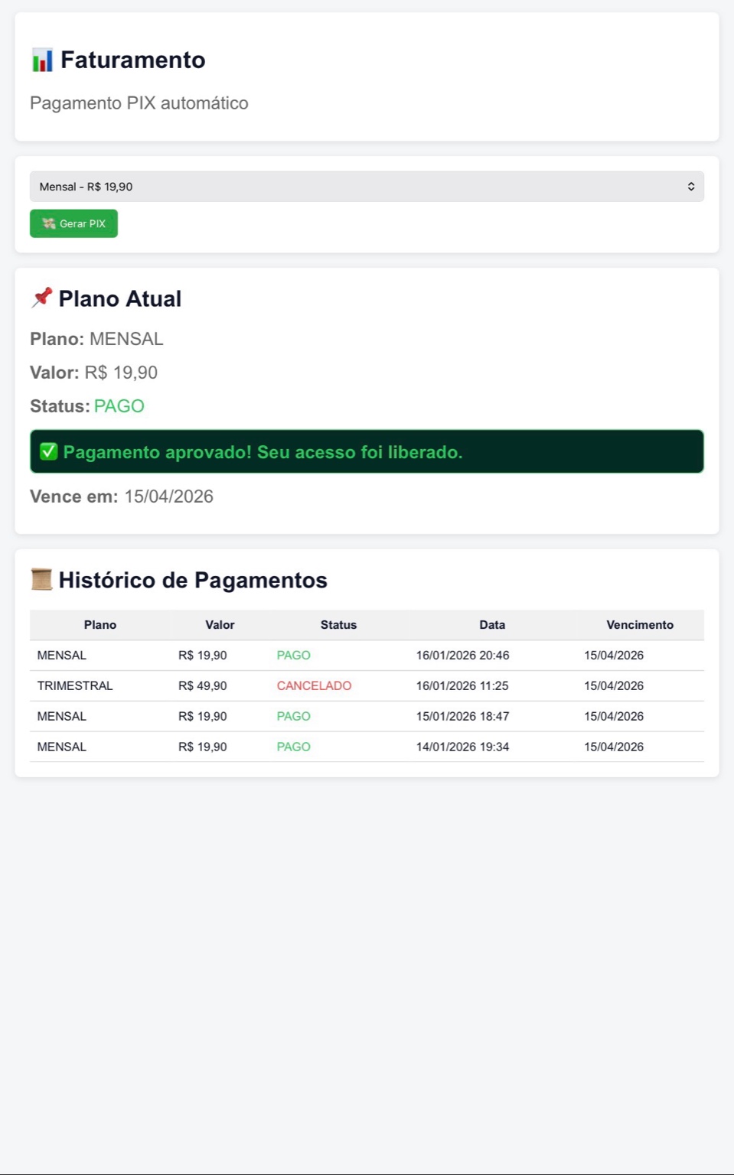Open the Mensal - R$ 19,90 plan dropdown

pyautogui.click(x=366, y=187)
